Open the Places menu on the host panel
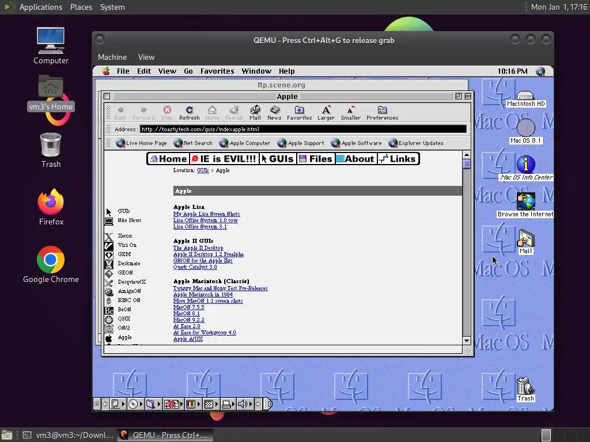This screenshot has width=590, height=442. coord(81,7)
